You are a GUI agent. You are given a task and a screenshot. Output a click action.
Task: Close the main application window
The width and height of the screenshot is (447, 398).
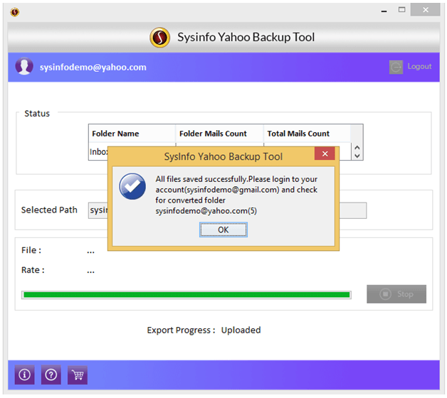point(426,10)
